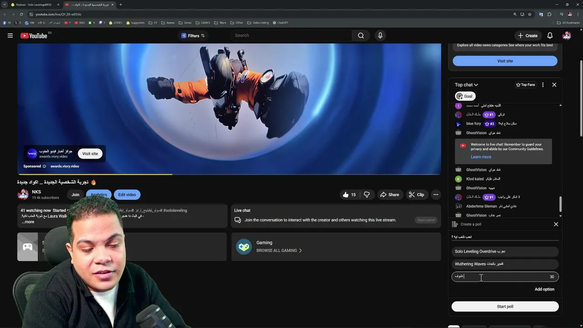Click the live chat scrollbar thumb
This screenshot has height=328, width=583.
(x=560, y=204)
